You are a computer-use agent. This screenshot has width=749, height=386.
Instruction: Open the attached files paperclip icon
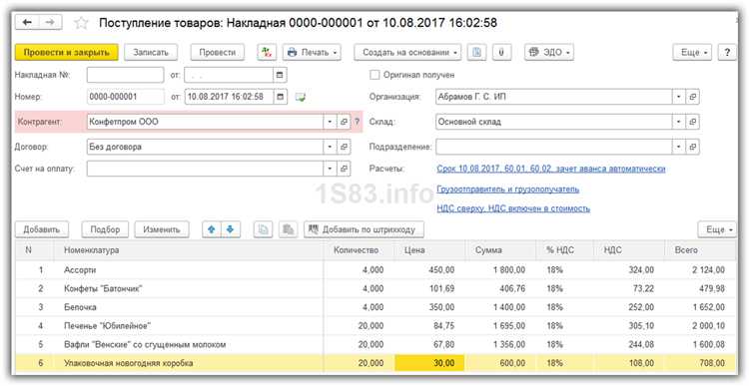point(501,53)
